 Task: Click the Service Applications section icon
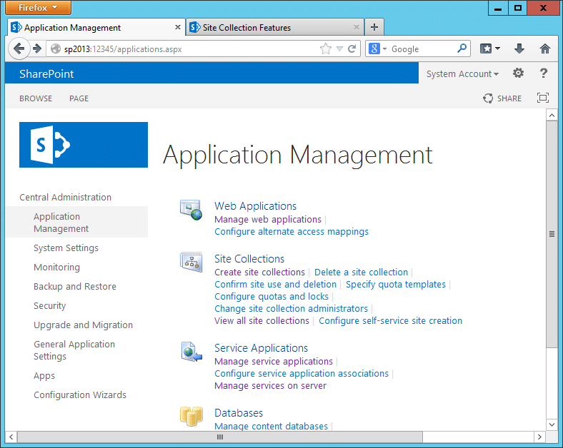click(191, 352)
